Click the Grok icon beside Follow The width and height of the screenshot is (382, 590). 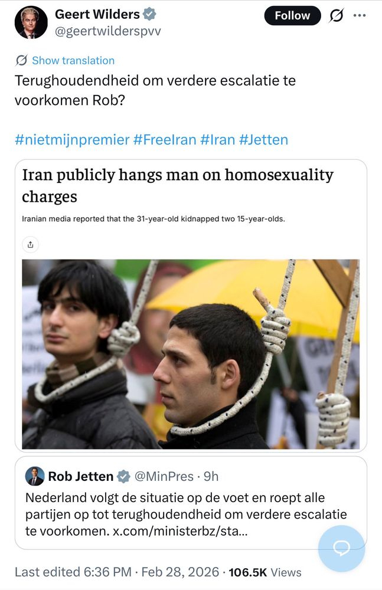[337, 16]
